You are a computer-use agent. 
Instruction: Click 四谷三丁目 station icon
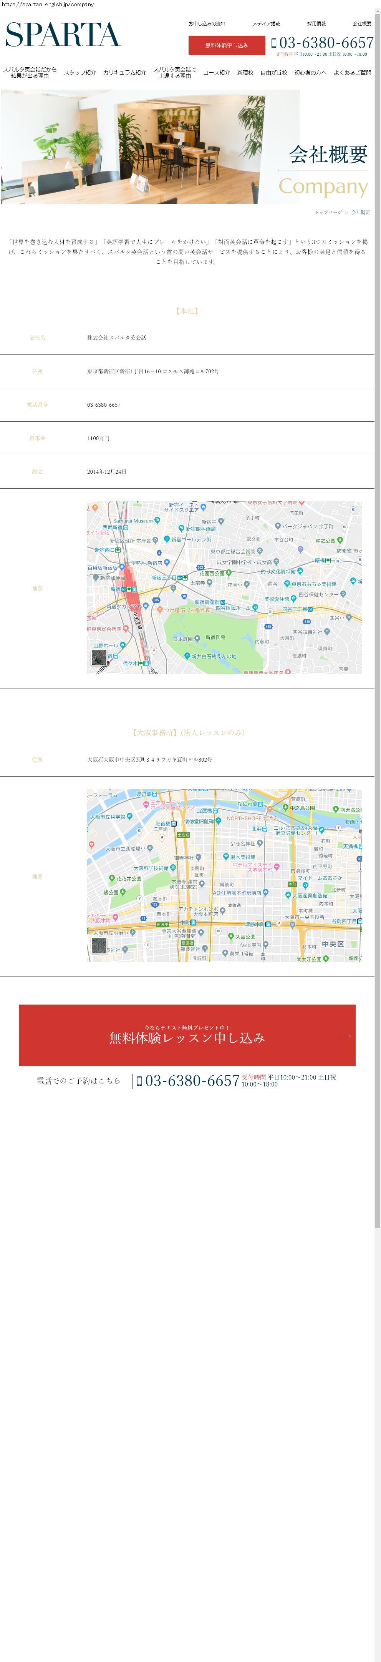[311, 609]
